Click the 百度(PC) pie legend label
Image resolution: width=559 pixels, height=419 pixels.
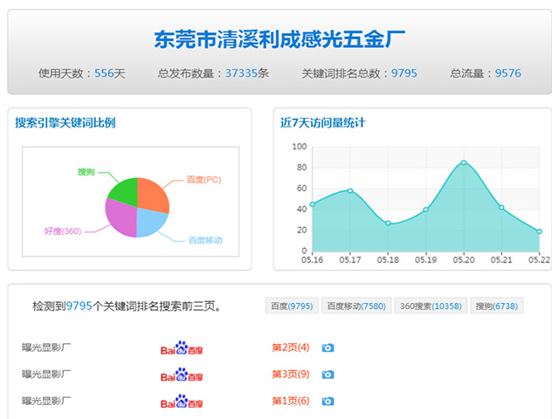[x=204, y=180]
